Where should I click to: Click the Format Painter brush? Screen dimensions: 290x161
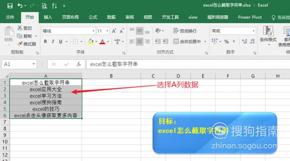[26, 44]
